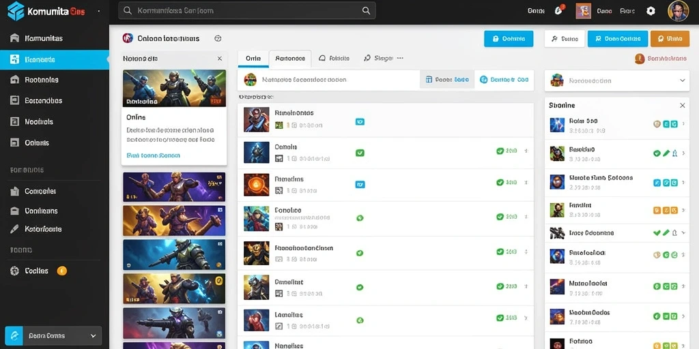Open the purple banner with armored figure
Viewport: 699px width, 349px height.
point(174,187)
